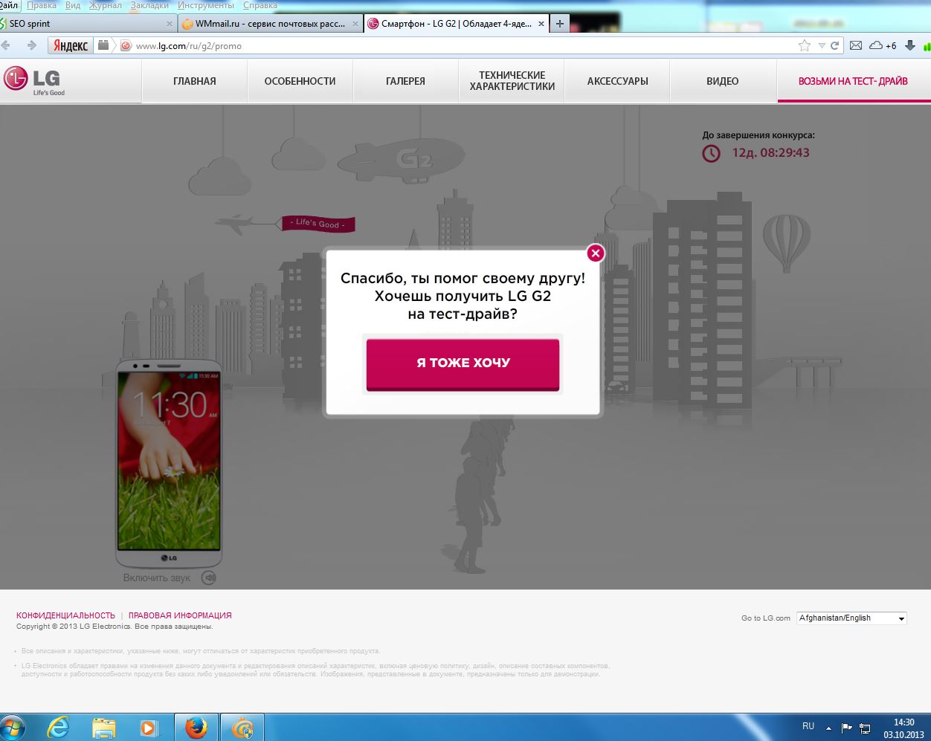931x741 pixels.
Task: Open the Журнал menu
Action: [x=106, y=5]
